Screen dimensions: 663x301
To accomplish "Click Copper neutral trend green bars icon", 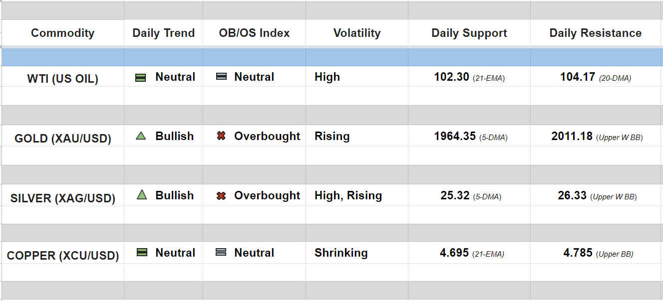I will point(142,253).
